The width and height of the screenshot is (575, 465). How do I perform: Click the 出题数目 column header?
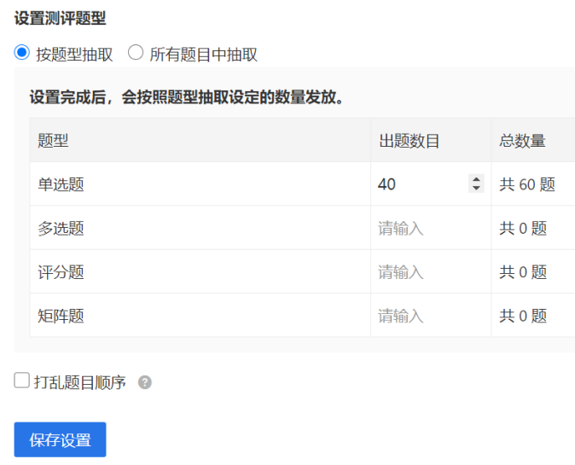coord(409,141)
